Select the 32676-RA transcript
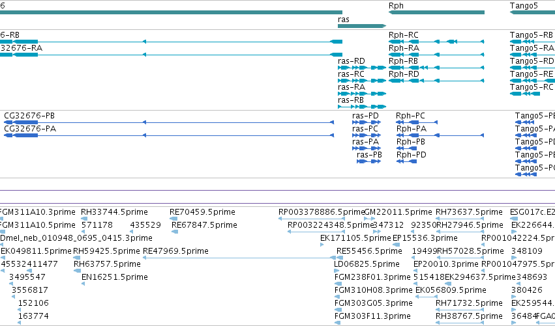The width and height of the screenshot is (555, 326). [x=171, y=55]
